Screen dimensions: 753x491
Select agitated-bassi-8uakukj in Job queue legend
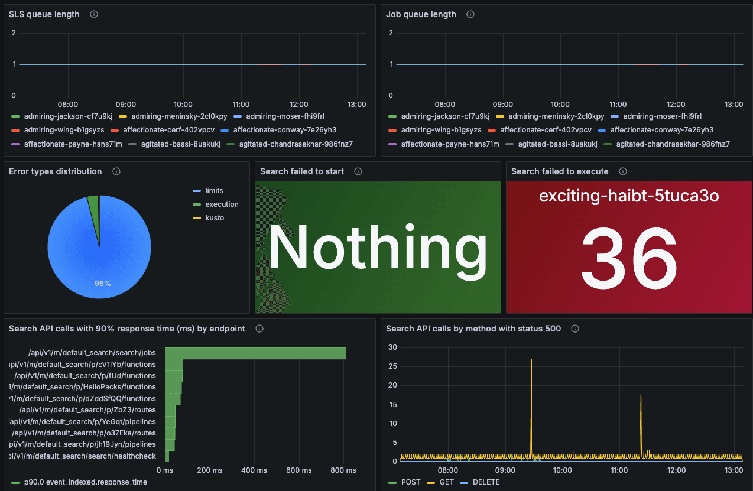point(557,144)
